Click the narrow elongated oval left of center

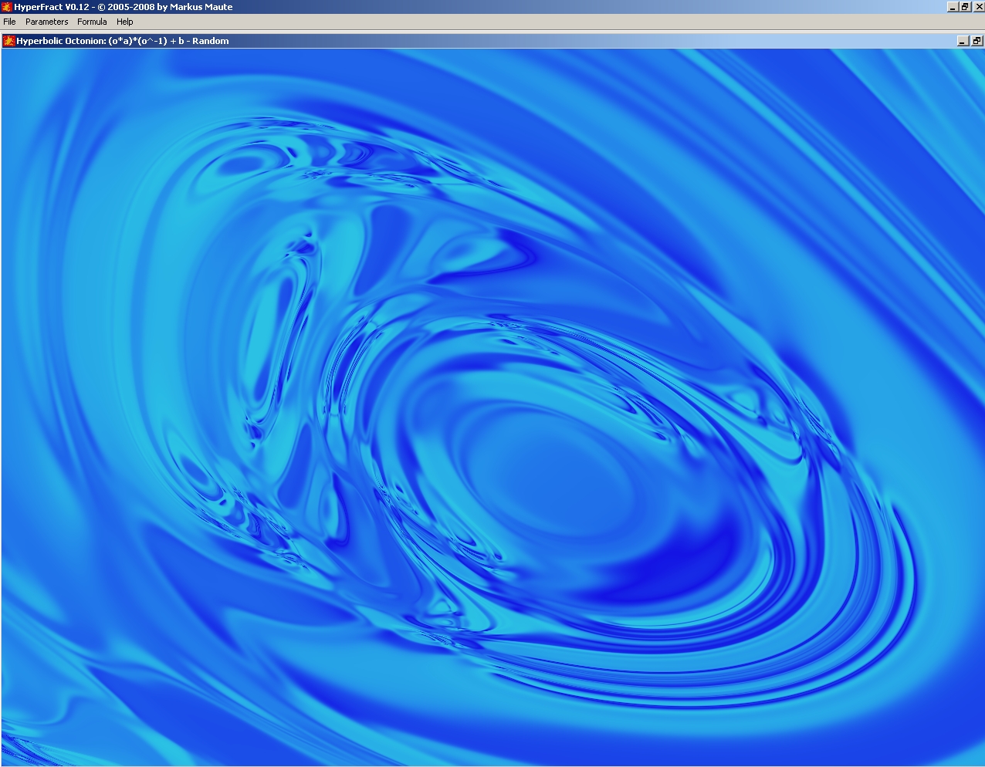point(265,340)
